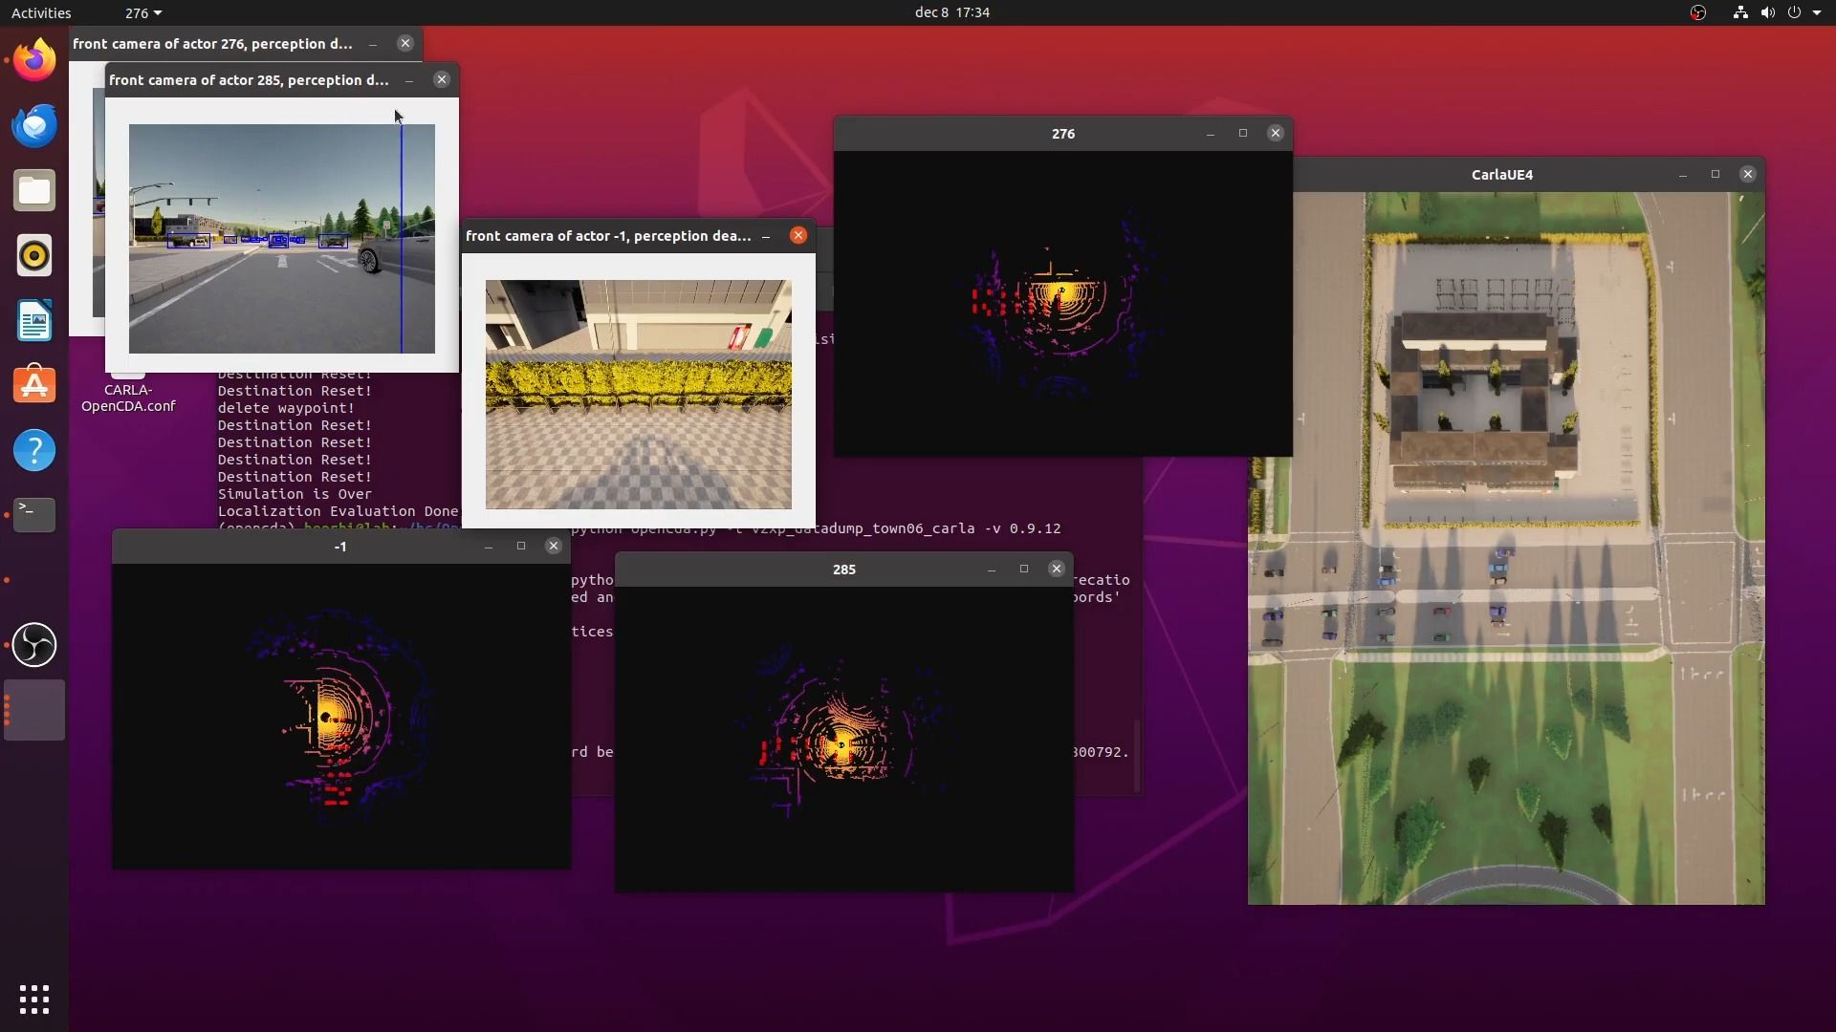This screenshot has width=1836, height=1032.
Task: Maximize the CarlaUE4 window
Action: coord(1716,174)
